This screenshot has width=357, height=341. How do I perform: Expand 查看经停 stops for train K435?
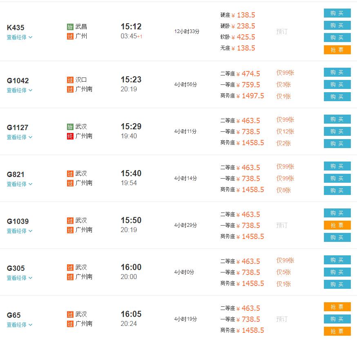coord(19,37)
